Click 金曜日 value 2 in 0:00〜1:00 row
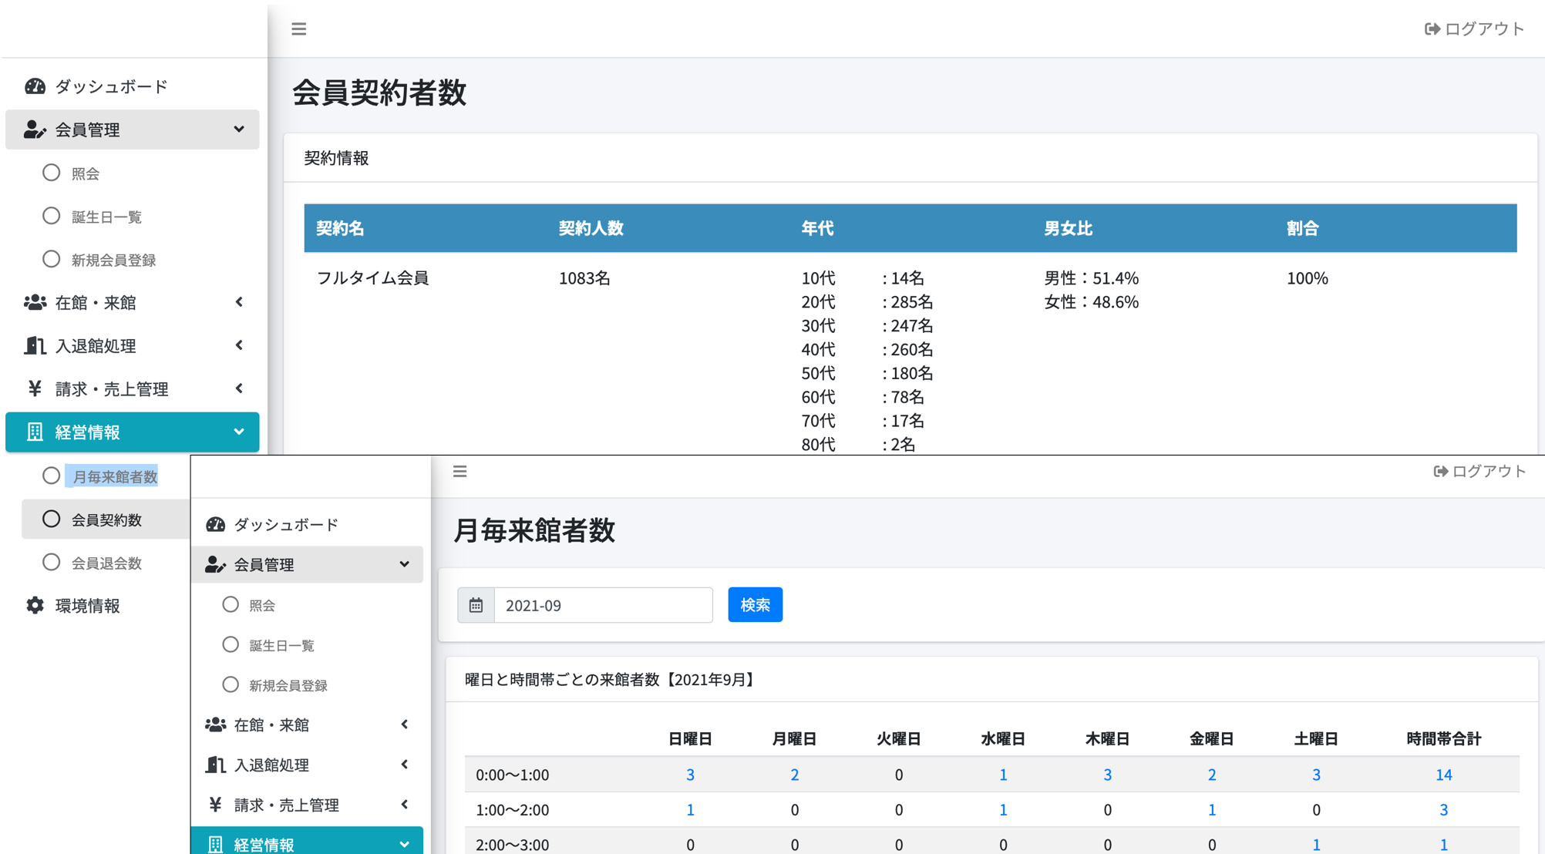Image resolution: width=1545 pixels, height=854 pixels. (1212, 775)
